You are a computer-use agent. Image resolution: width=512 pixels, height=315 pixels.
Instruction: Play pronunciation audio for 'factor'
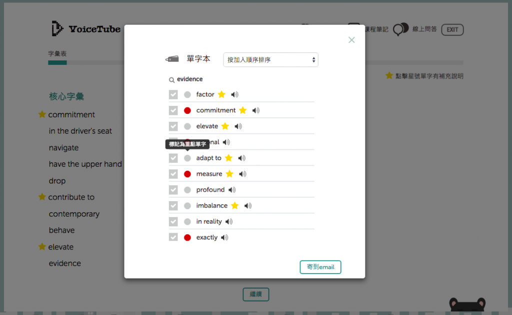[x=234, y=94]
